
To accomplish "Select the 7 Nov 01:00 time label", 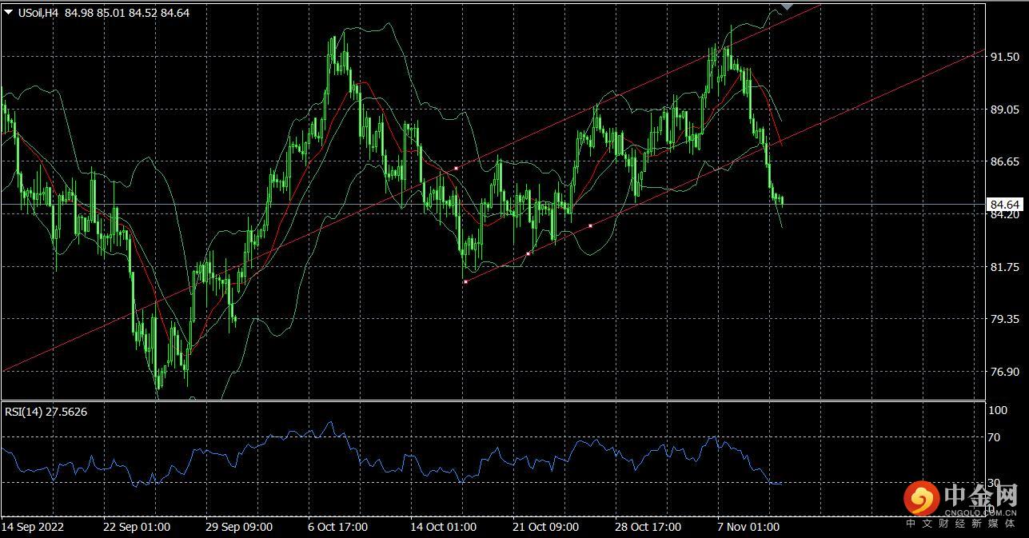I will click(x=748, y=527).
